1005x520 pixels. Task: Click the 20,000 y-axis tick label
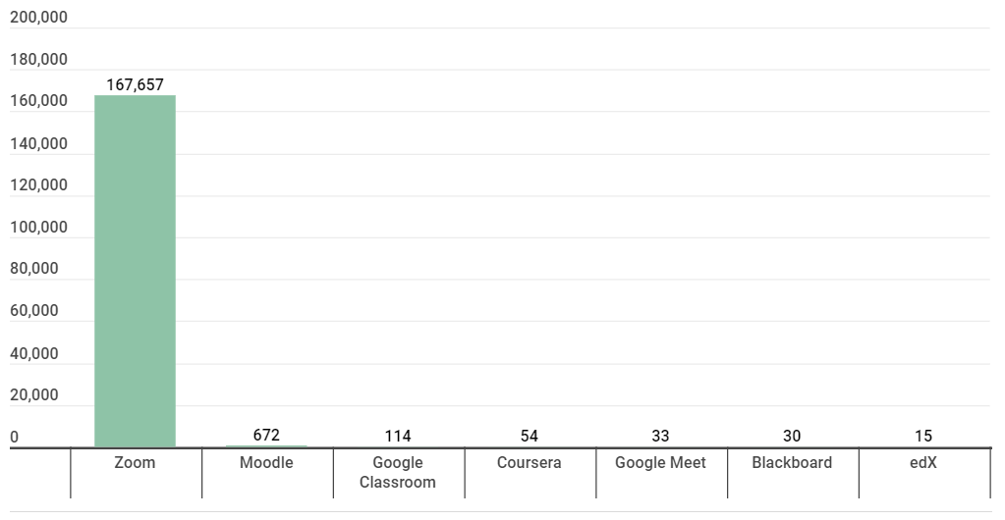[x=34, y=395]
